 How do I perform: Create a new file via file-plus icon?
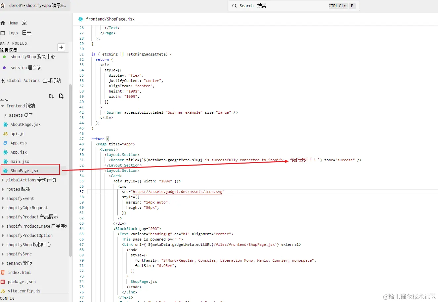click(61, 96)
